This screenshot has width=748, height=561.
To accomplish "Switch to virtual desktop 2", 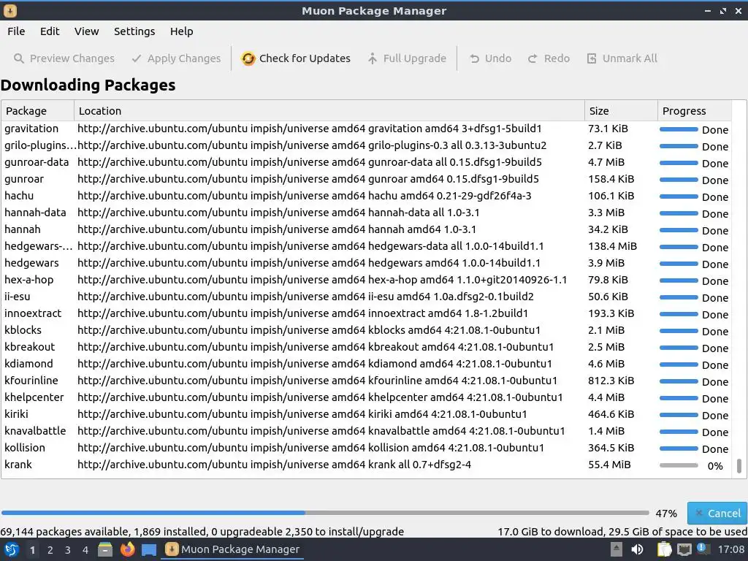I will [x=50, y=550].
